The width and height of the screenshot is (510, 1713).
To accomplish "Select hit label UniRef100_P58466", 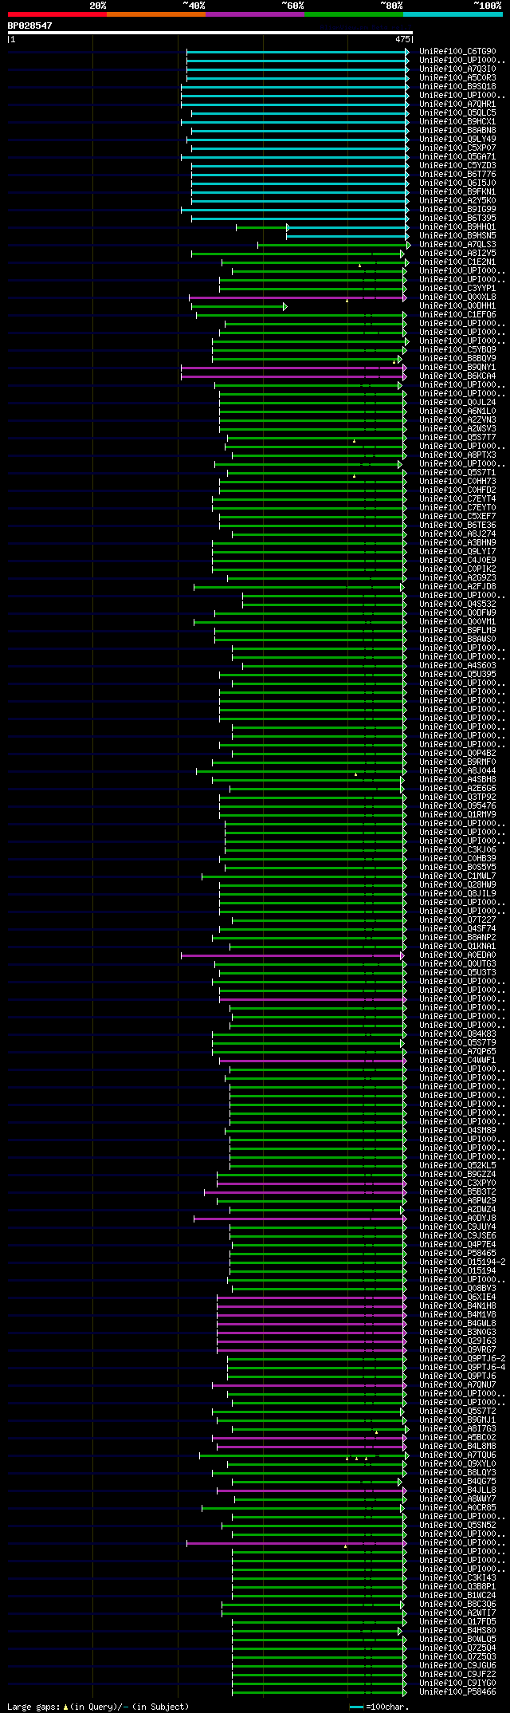I will [x=457, y=1692].
